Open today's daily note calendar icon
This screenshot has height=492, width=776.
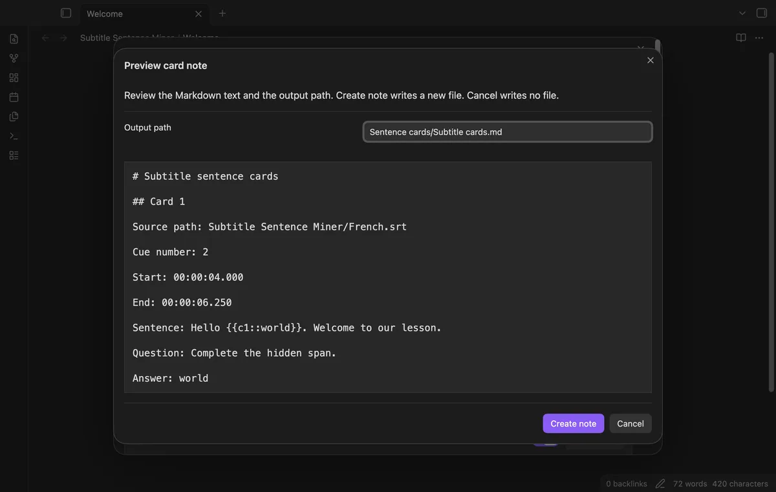pyautogui.click(x=14, y=97)
